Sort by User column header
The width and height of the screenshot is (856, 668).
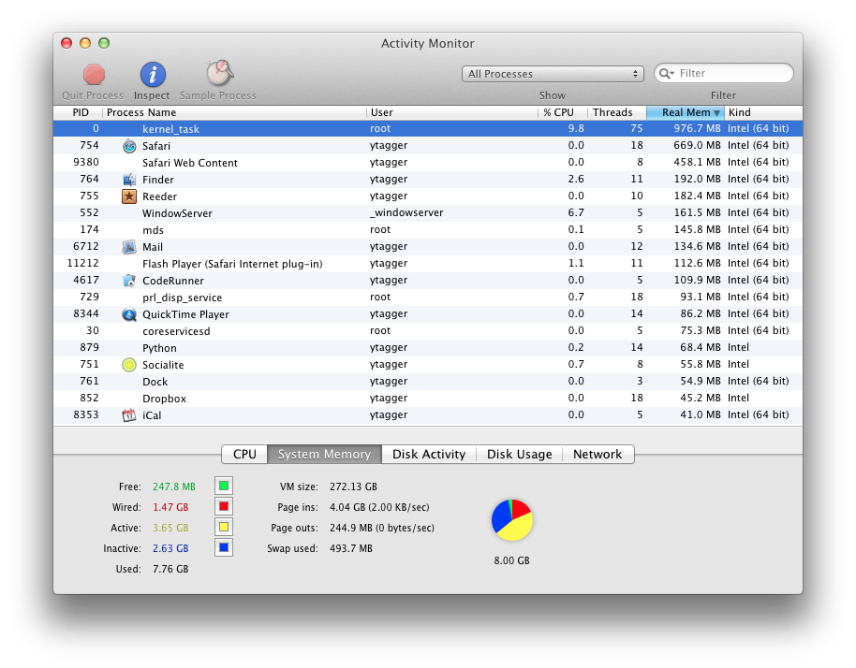point(452,112)
